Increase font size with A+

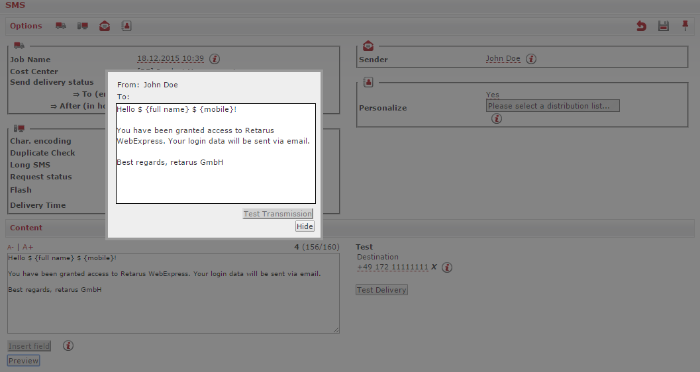(x=28, y=247)
